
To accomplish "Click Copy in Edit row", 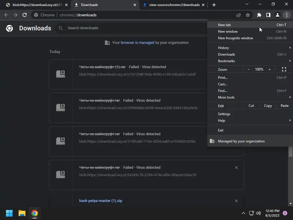I will point(268,106).
